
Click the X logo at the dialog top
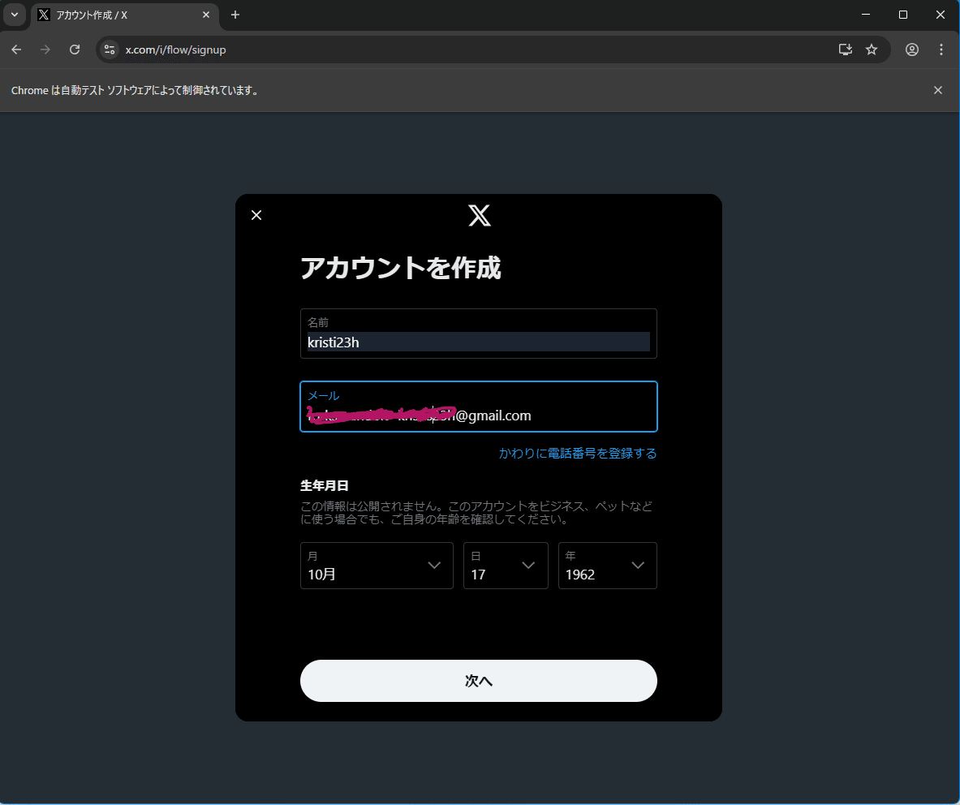pos(479,216)
